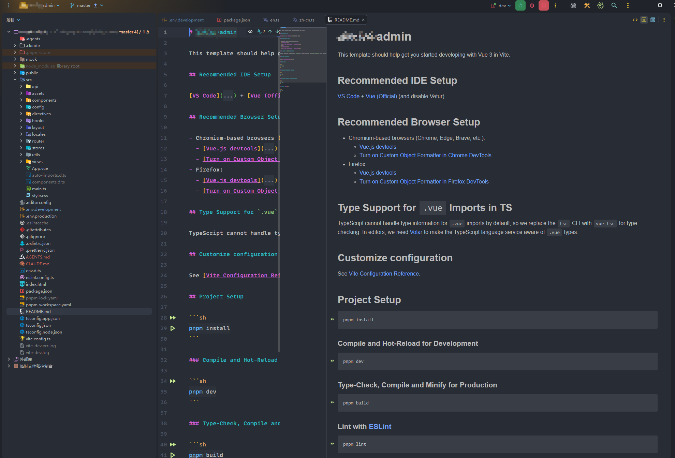
Task: Open the 项目 tool window view dropdown
Action: point(13,20)
